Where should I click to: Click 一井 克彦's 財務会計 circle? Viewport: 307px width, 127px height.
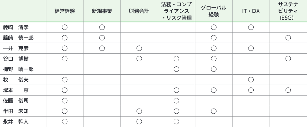(x=139, y=48)
